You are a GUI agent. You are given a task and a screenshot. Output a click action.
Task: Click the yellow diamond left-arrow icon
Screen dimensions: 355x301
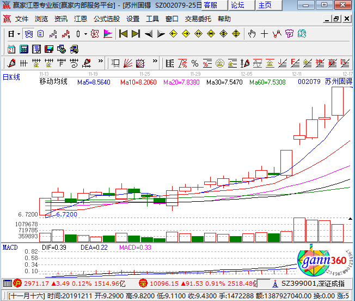[173, 34]
